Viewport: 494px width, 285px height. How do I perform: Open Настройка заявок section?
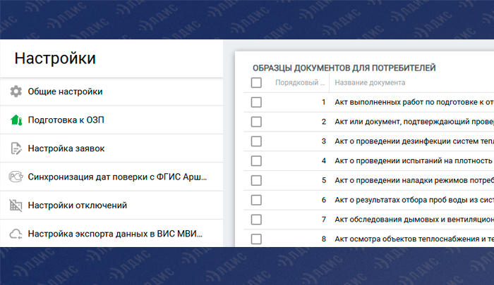112,148
